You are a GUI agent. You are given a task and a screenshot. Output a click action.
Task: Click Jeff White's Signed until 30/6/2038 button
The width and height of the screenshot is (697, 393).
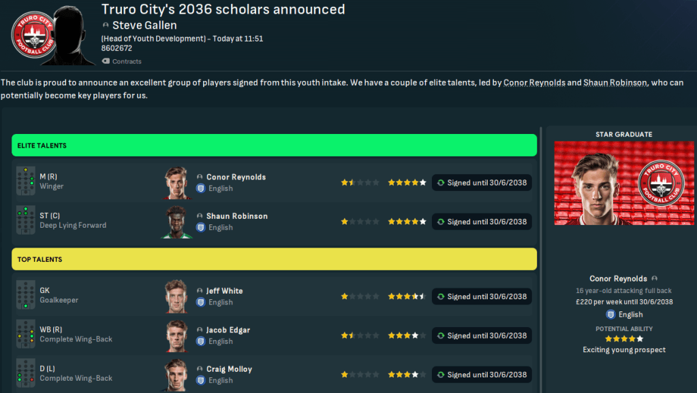[x=482, y=296]
